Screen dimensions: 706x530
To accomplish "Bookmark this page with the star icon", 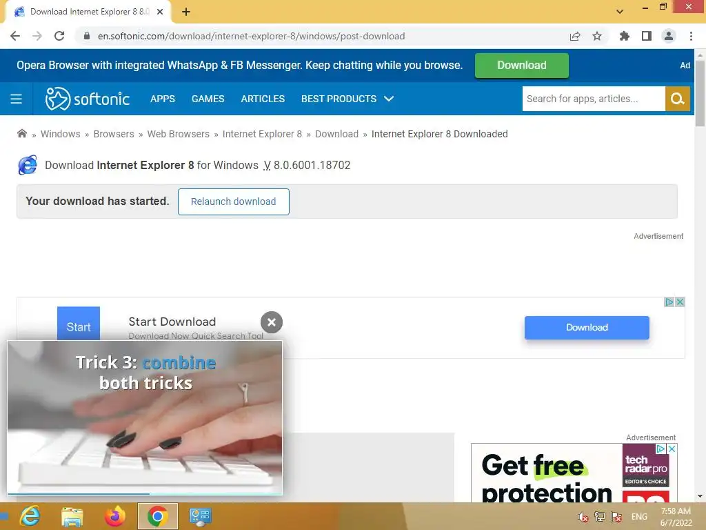I will pos(597,36).
